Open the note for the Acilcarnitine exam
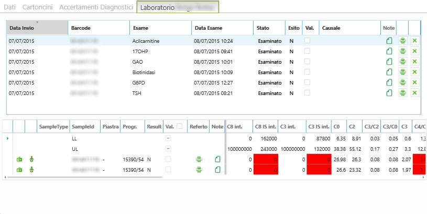427x214 pixels. [389, 40]
